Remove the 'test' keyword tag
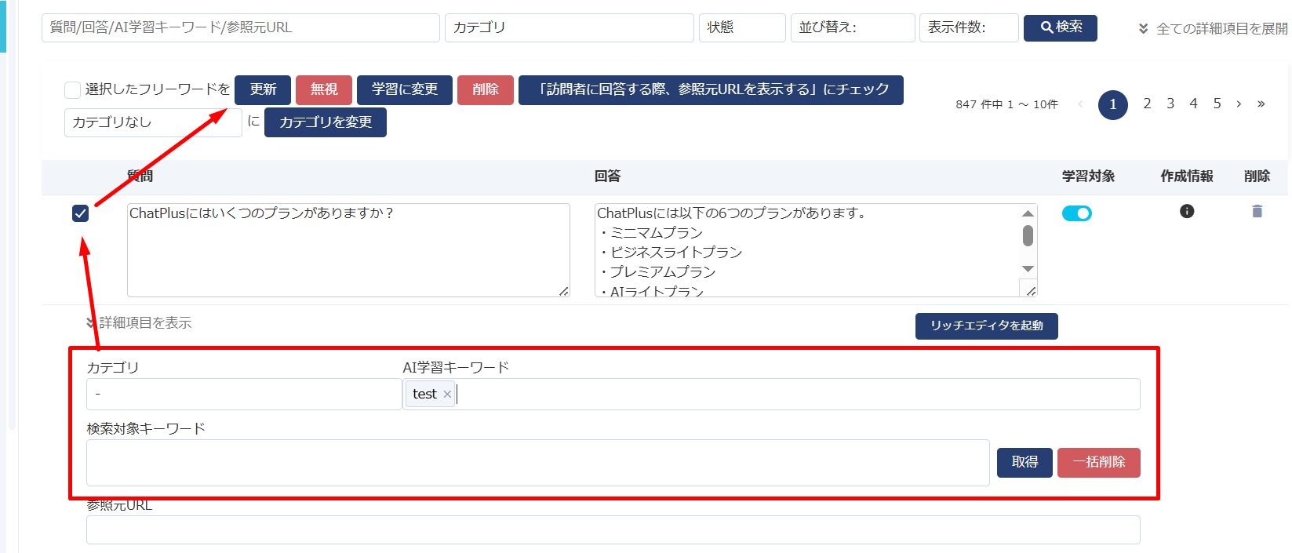The height and width of the screenshot is (553, 1292). tap(447, 395)
